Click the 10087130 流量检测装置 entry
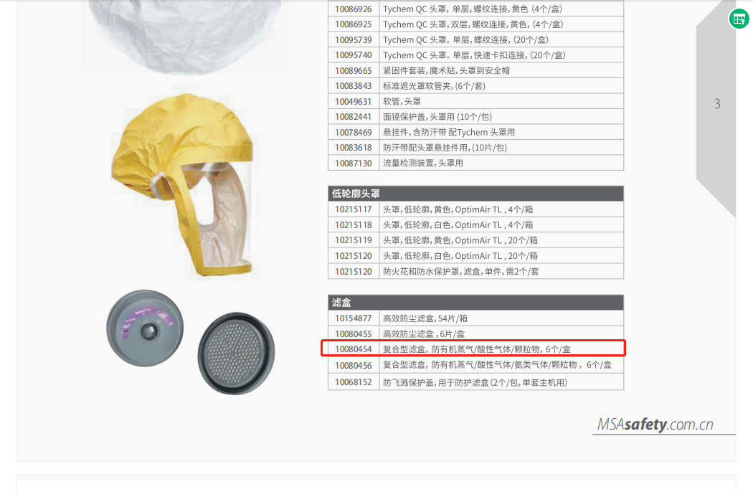This screenshot has height=492, width=753. 476,163
